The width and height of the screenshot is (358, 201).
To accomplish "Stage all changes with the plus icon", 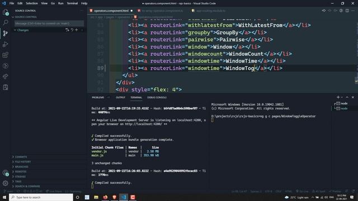I will pyautogui.click(x=77, y=30).
